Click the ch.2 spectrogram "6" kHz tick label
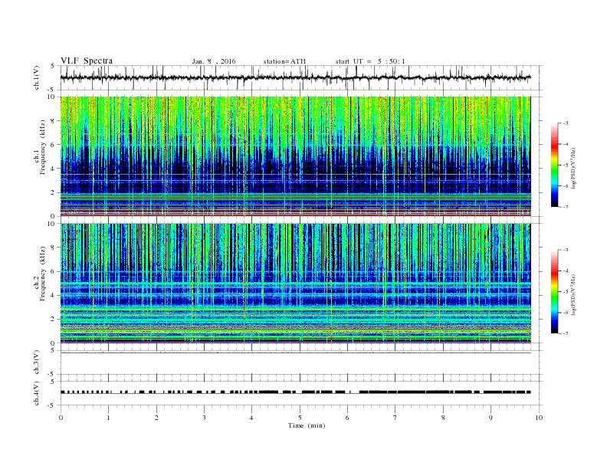Screen dimensions: 607x469 click(54, 271)
